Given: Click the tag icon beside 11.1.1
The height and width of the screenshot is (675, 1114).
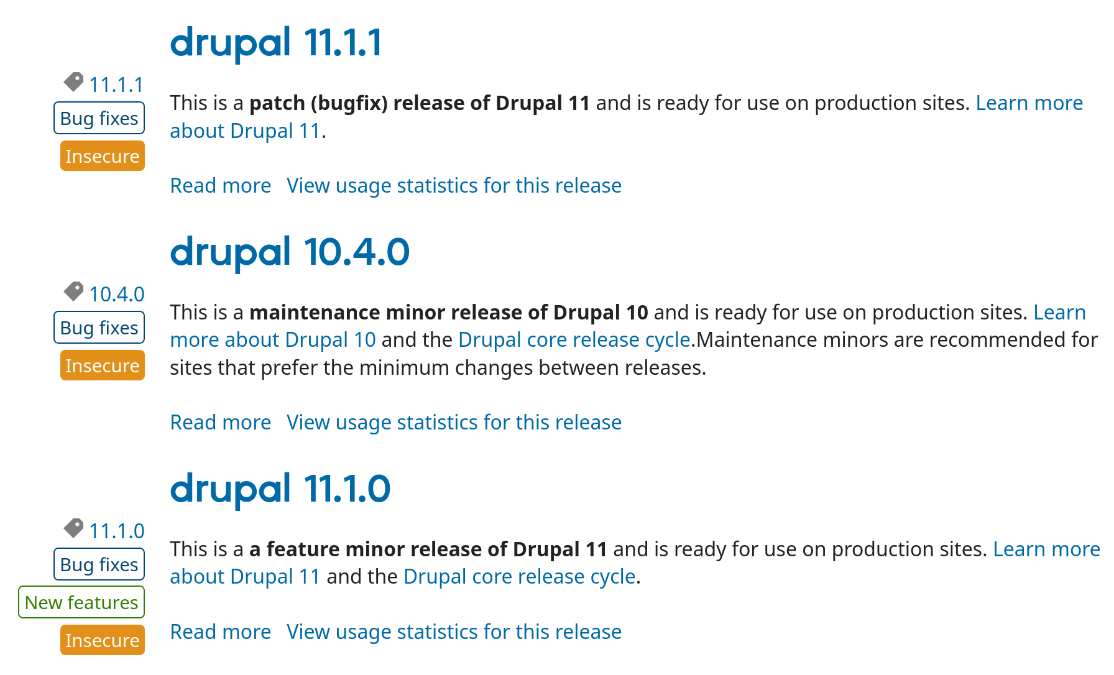Looking at the screenshot, I should 73,81.
